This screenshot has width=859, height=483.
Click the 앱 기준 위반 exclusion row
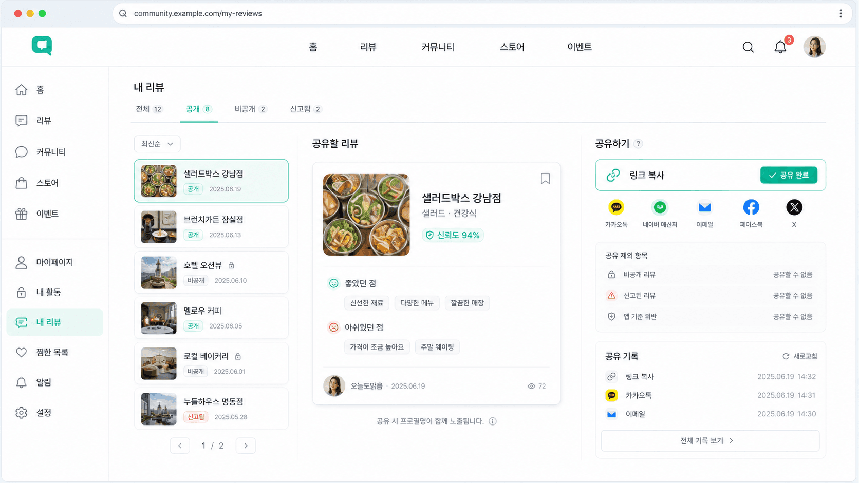(x=710, y=317)
